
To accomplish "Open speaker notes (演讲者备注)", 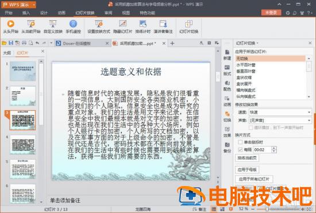I will (x=163, y=26).
